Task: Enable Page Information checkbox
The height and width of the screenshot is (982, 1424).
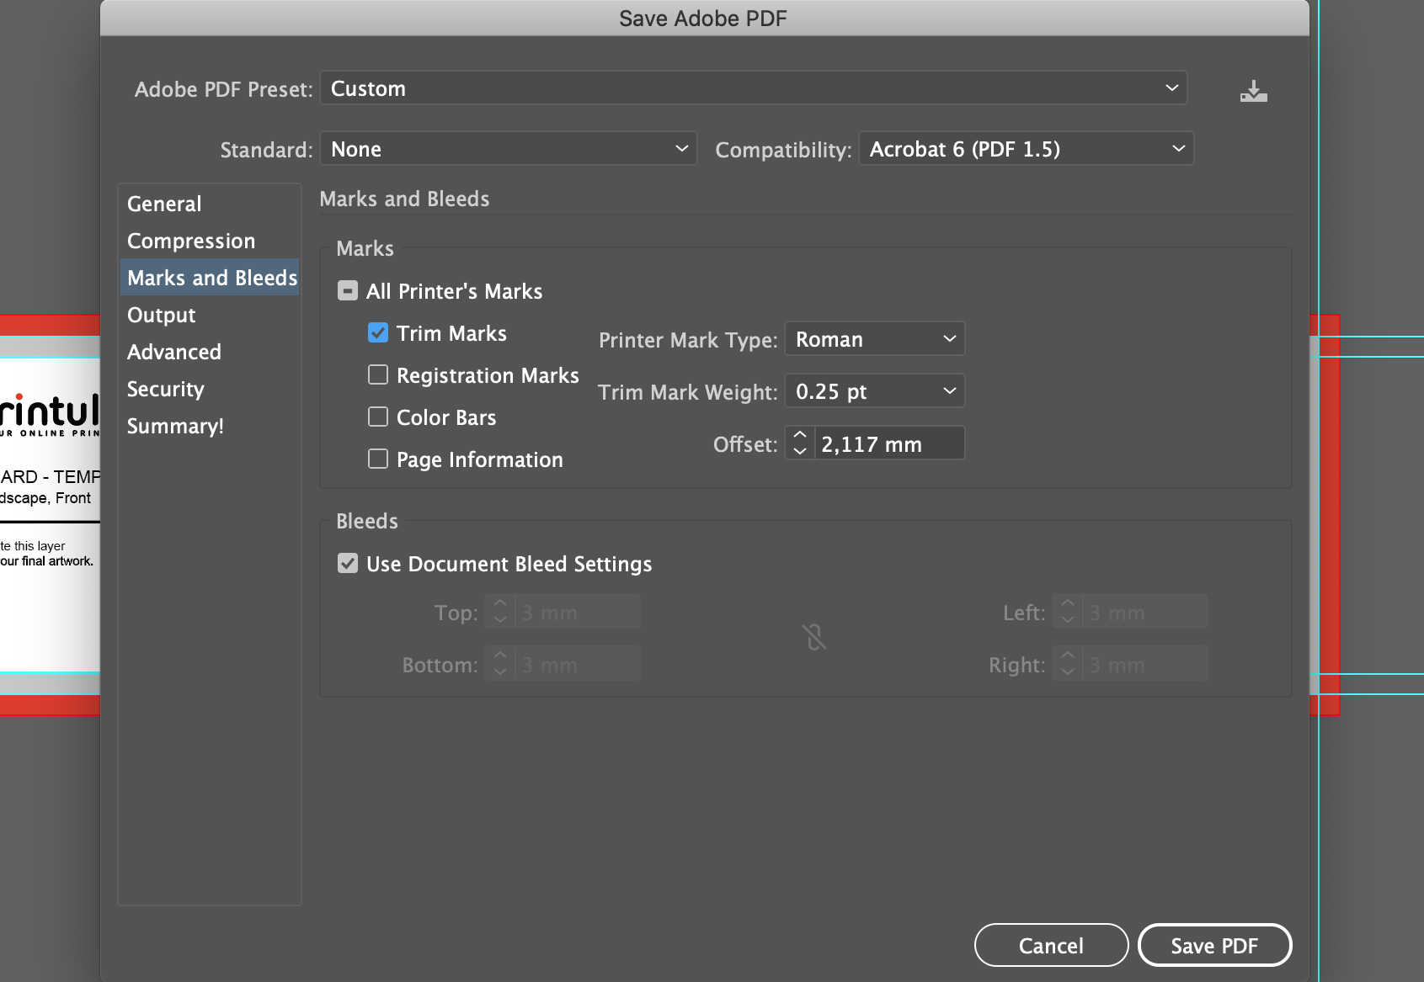Action: point(378,459)
